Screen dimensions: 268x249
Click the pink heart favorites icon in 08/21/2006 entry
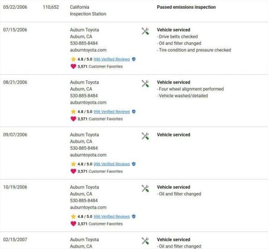pos(73,119)
